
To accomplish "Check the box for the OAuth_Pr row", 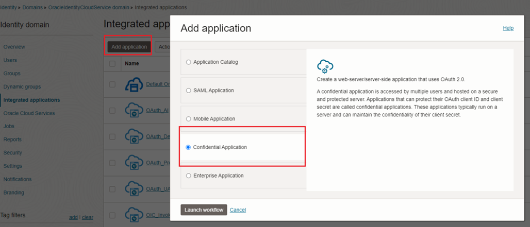I will 112,163.
